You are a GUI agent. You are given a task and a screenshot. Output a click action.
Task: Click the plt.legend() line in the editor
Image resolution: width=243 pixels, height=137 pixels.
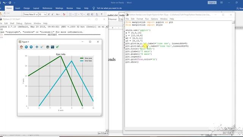point(133,57)
